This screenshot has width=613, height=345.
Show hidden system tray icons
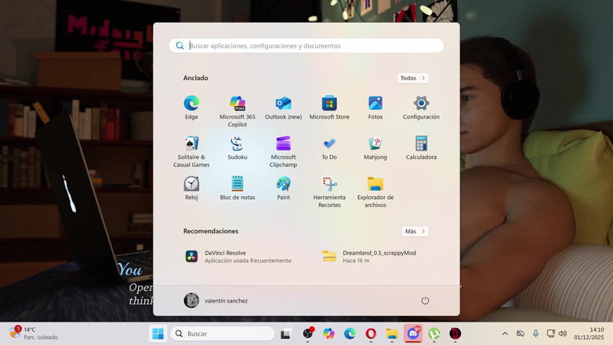click(505, 334)
